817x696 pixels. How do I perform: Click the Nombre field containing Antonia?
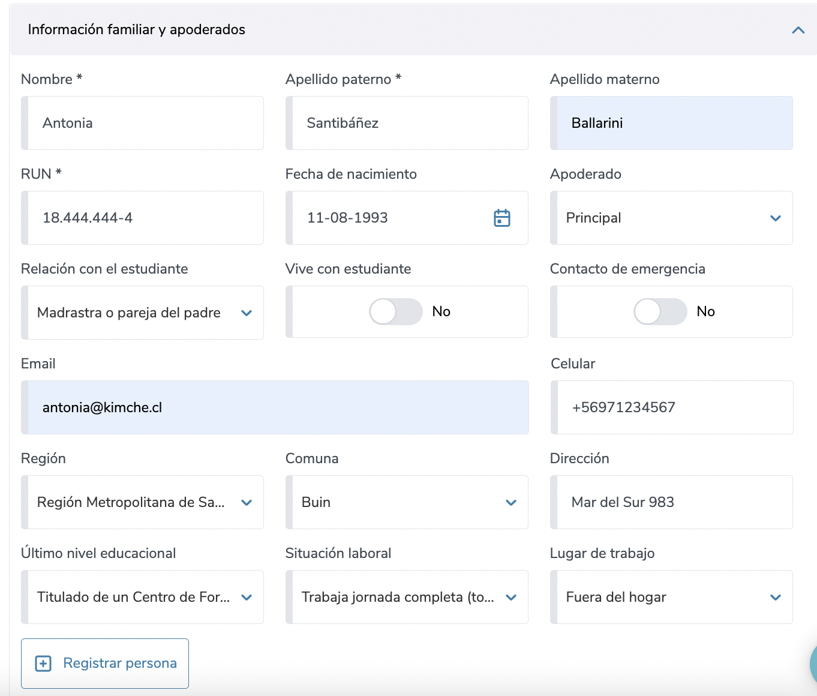coord(144,123)
